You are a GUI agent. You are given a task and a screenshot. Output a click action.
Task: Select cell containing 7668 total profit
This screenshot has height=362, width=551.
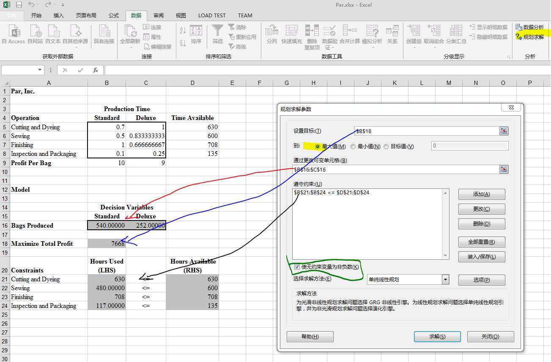[107, 243]
